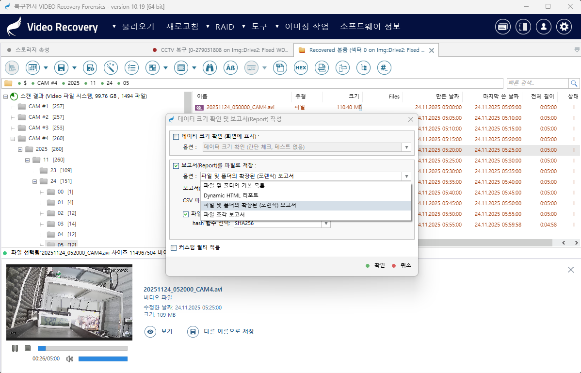Click the report 옵션 combo box arrow
Image resolution: width=581 pixels, height=373 pixels.
click(406, 176)
